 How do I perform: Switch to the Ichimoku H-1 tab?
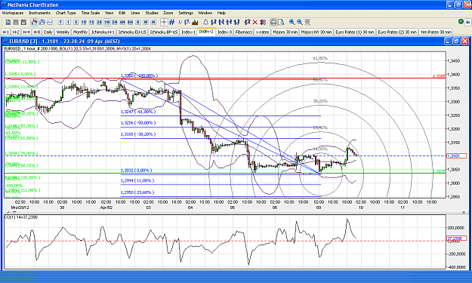pos(103,32)
